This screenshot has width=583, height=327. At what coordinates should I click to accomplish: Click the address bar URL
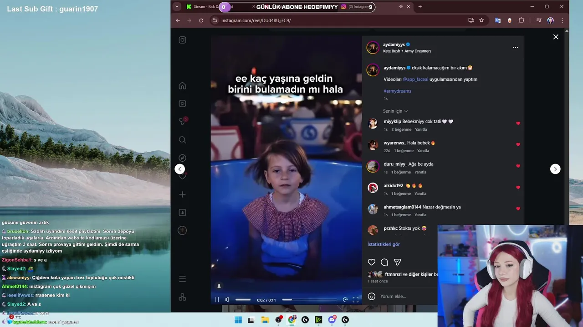coord(256,20)
